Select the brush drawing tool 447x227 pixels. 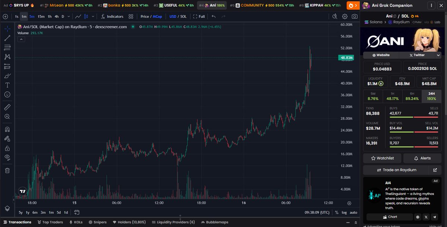pyautogui.click(x=7, y=76)
